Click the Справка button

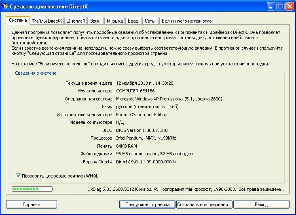(31, 205)
